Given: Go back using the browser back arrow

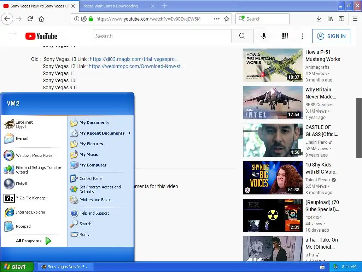Looking at the screenshot, I should [7, 19].
